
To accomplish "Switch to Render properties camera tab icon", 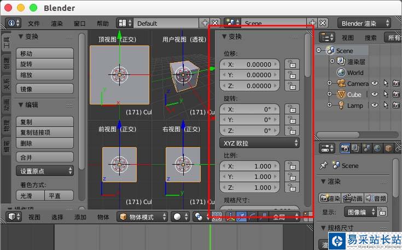I will (x=345, y=148).
